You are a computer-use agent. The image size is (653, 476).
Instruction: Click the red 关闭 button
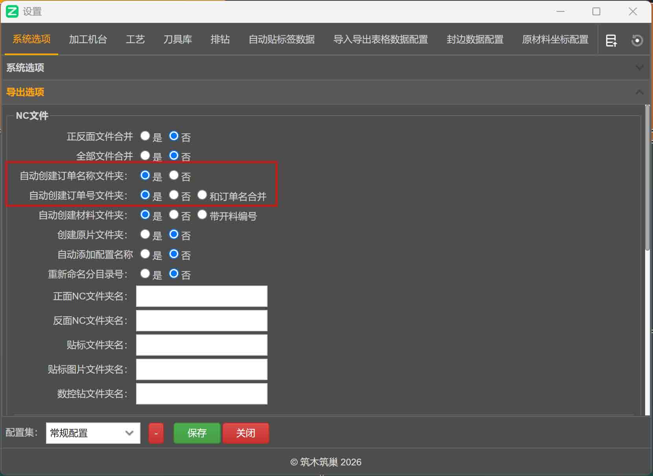click(245, 433)
